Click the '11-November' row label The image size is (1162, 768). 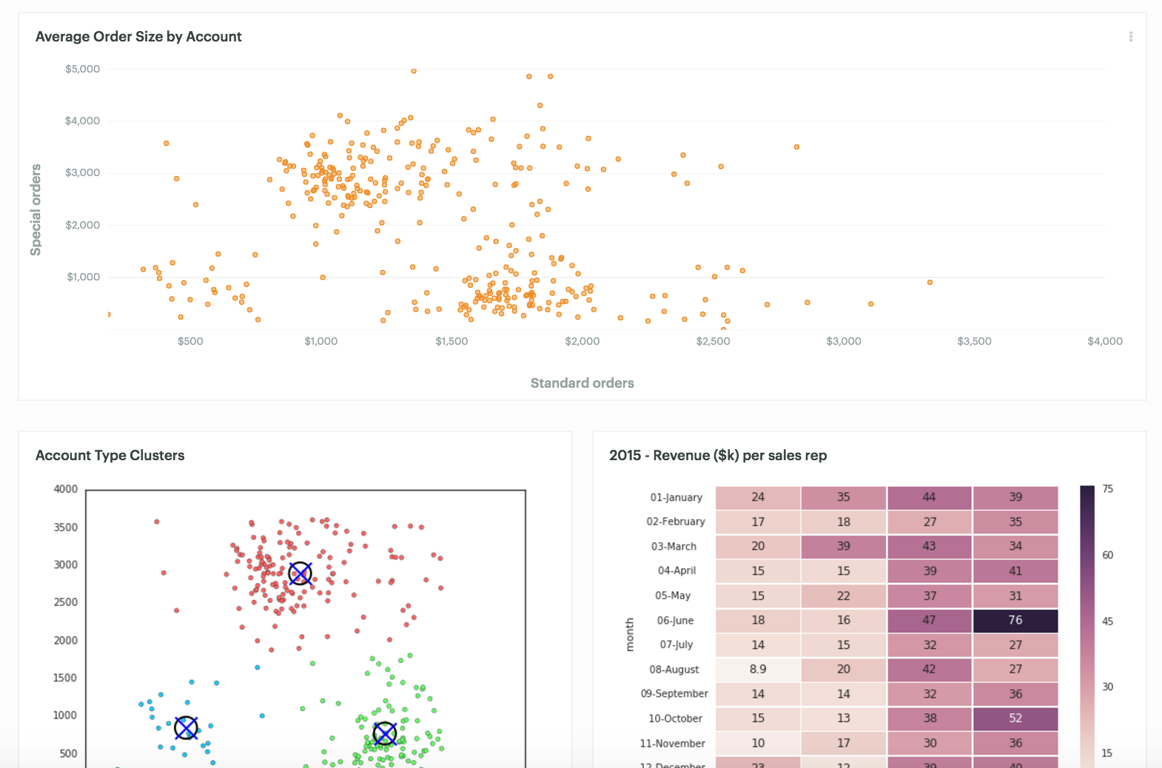pyautogui.click(x=672, y=744)
